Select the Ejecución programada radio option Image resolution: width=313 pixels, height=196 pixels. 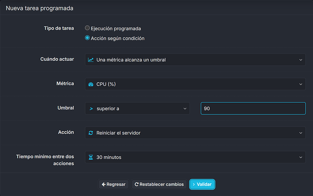(87, 28)
